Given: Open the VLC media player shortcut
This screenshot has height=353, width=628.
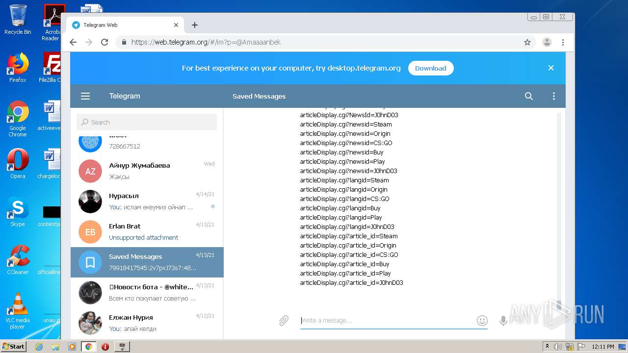Looking at the screenshot, I should tap(18, 311).
